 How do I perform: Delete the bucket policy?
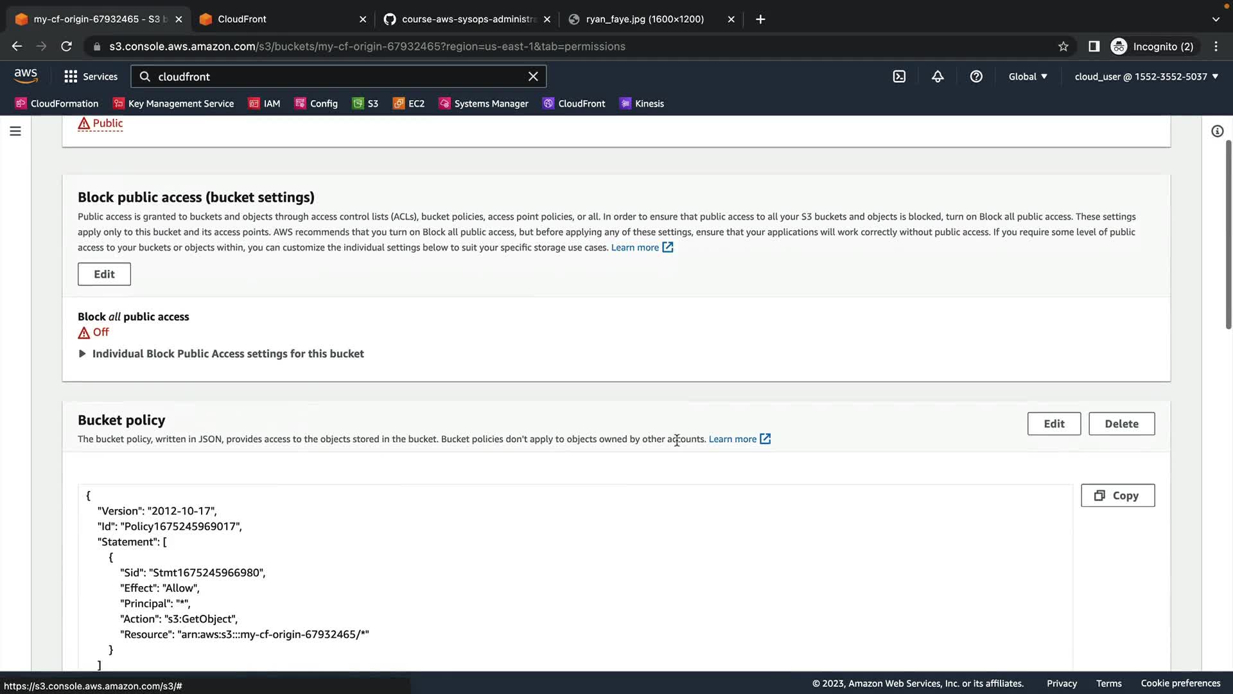1121,423
